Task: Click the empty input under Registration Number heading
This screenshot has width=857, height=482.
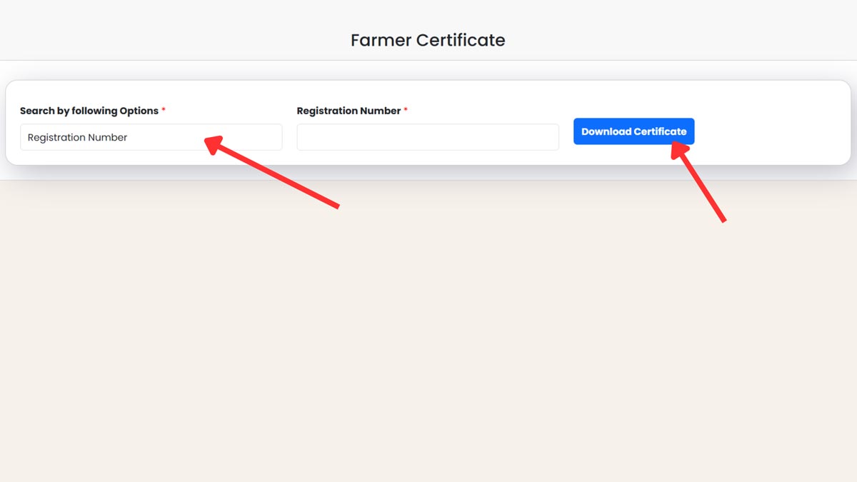Action: pyautogui.click(x=427, y=137)
